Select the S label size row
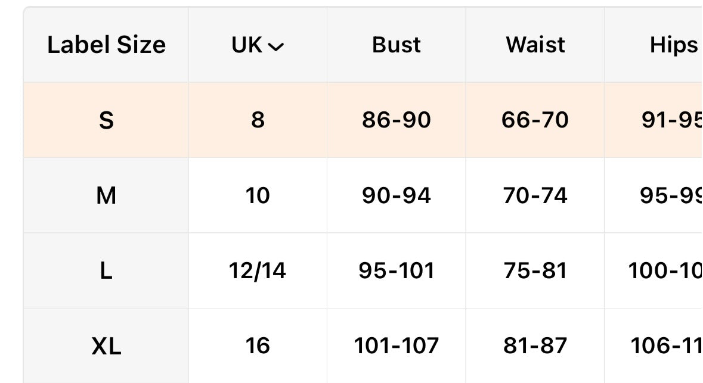Screen dimensions: 703x383 click(106, 120)
